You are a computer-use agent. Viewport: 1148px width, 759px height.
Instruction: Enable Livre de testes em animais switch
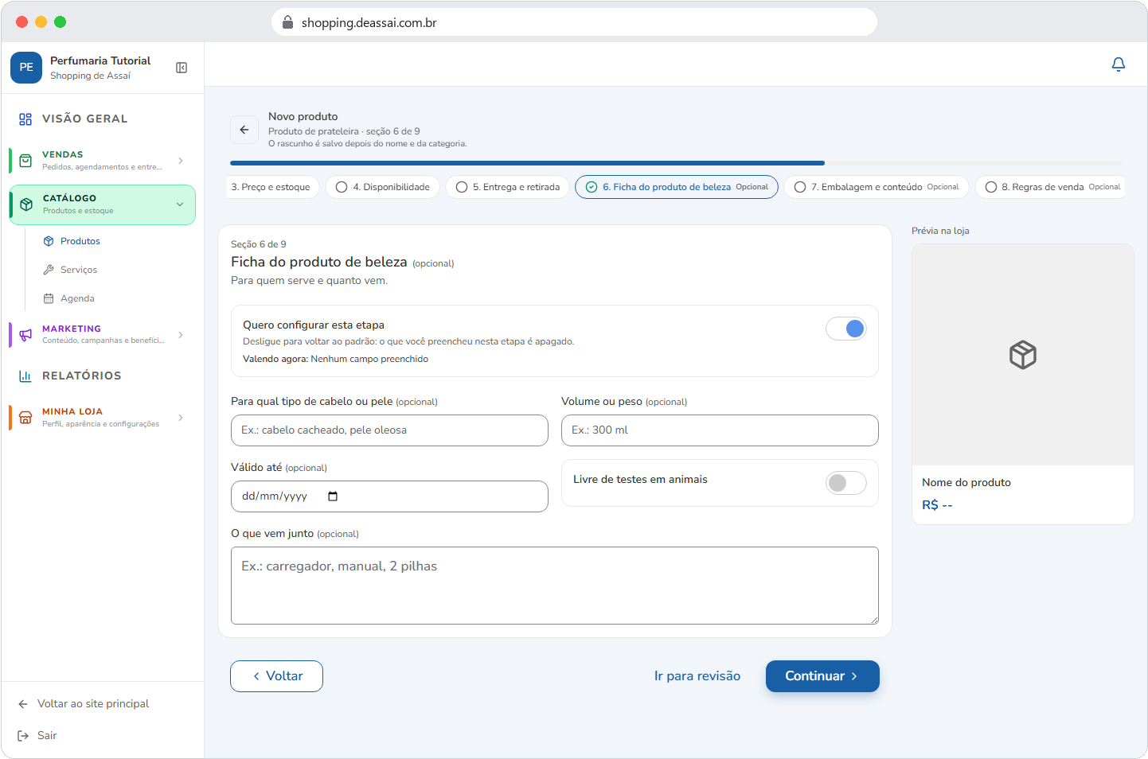[845, 483]
